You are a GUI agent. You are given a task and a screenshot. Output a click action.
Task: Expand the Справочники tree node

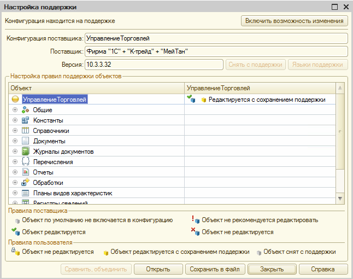tap(15, 131)
